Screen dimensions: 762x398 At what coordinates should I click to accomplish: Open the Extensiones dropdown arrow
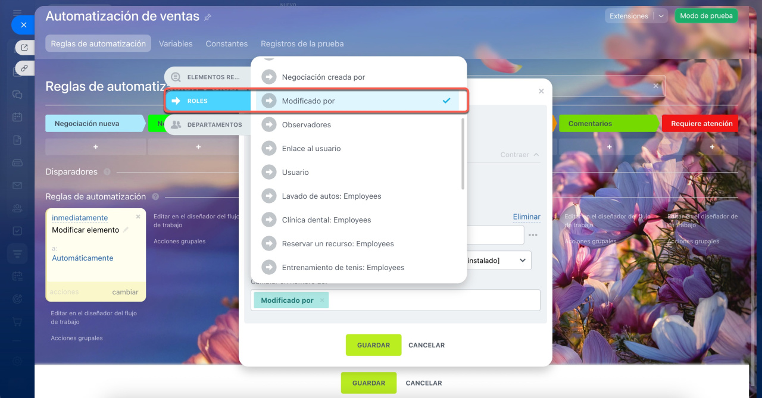(661, 16)
